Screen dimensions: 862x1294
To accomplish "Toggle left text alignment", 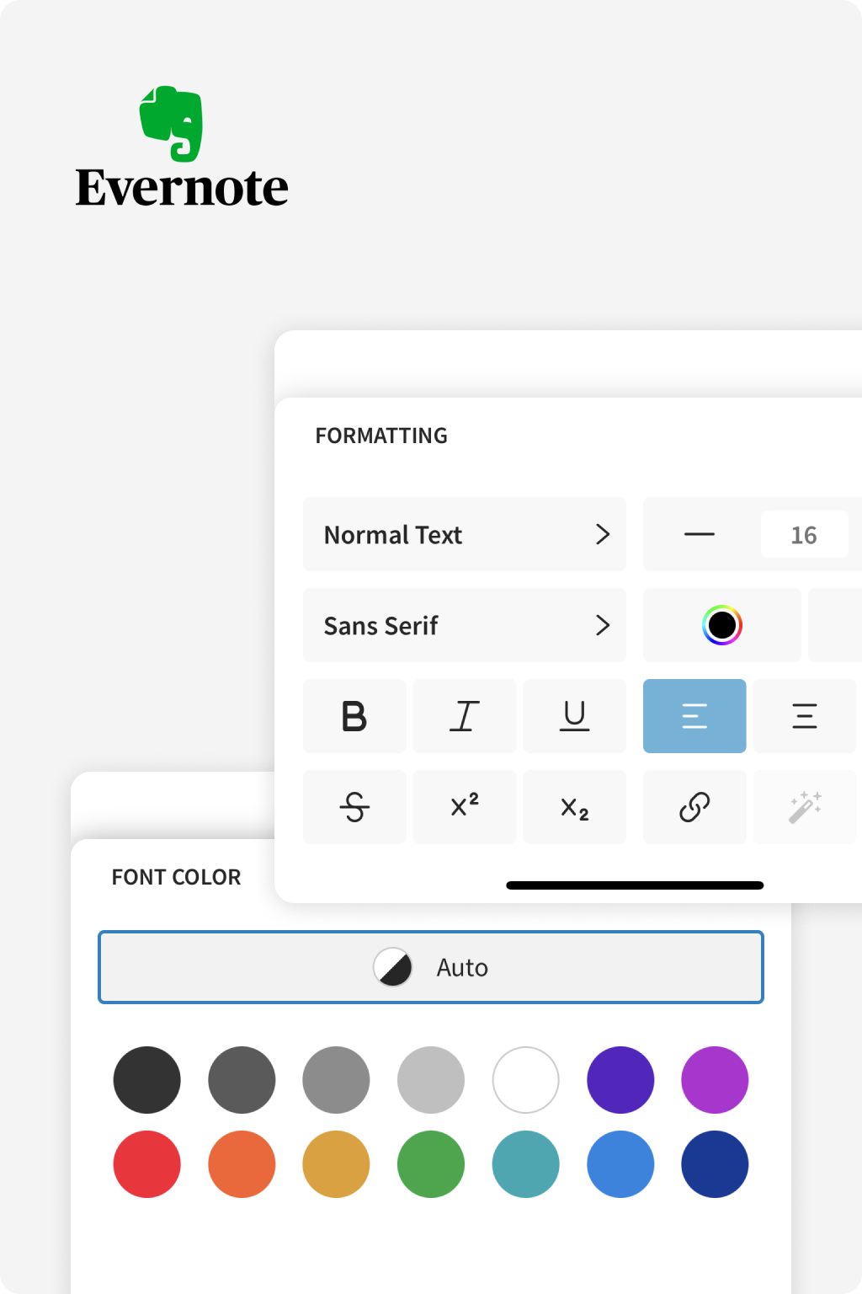I will pos(694,716).
